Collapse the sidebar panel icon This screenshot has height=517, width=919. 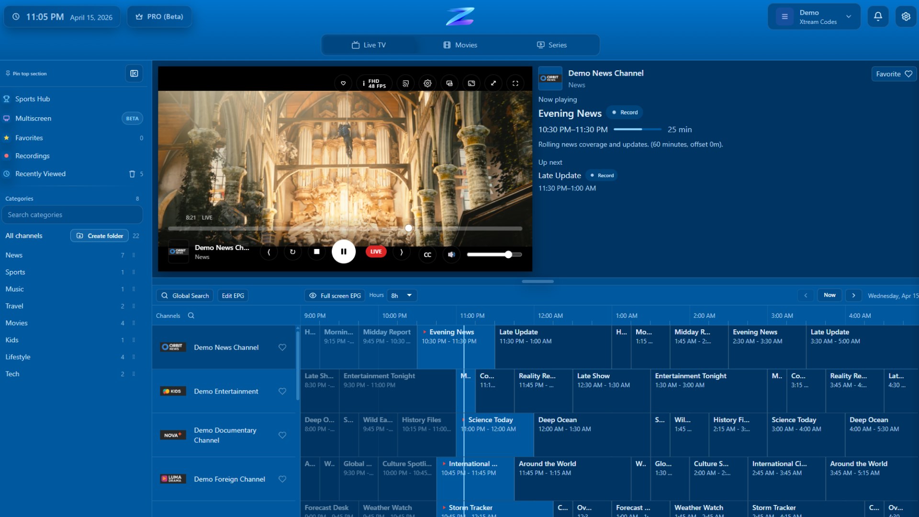(134, 74)
